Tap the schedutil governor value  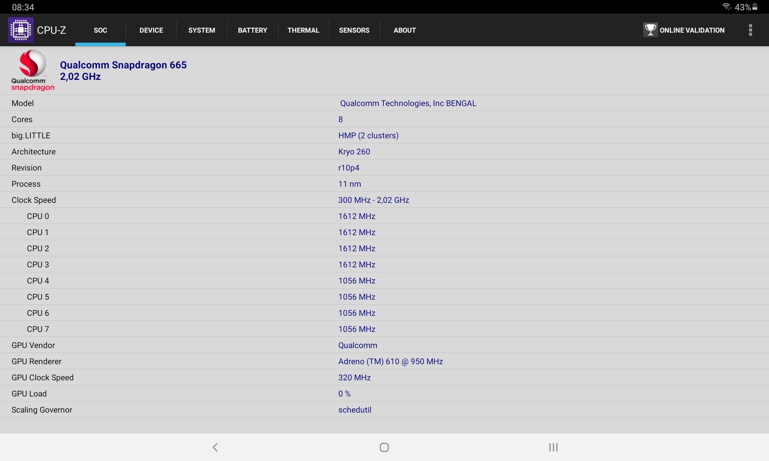[355, 410]
